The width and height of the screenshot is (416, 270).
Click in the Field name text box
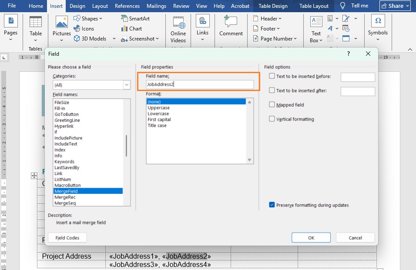click(200, 84)
